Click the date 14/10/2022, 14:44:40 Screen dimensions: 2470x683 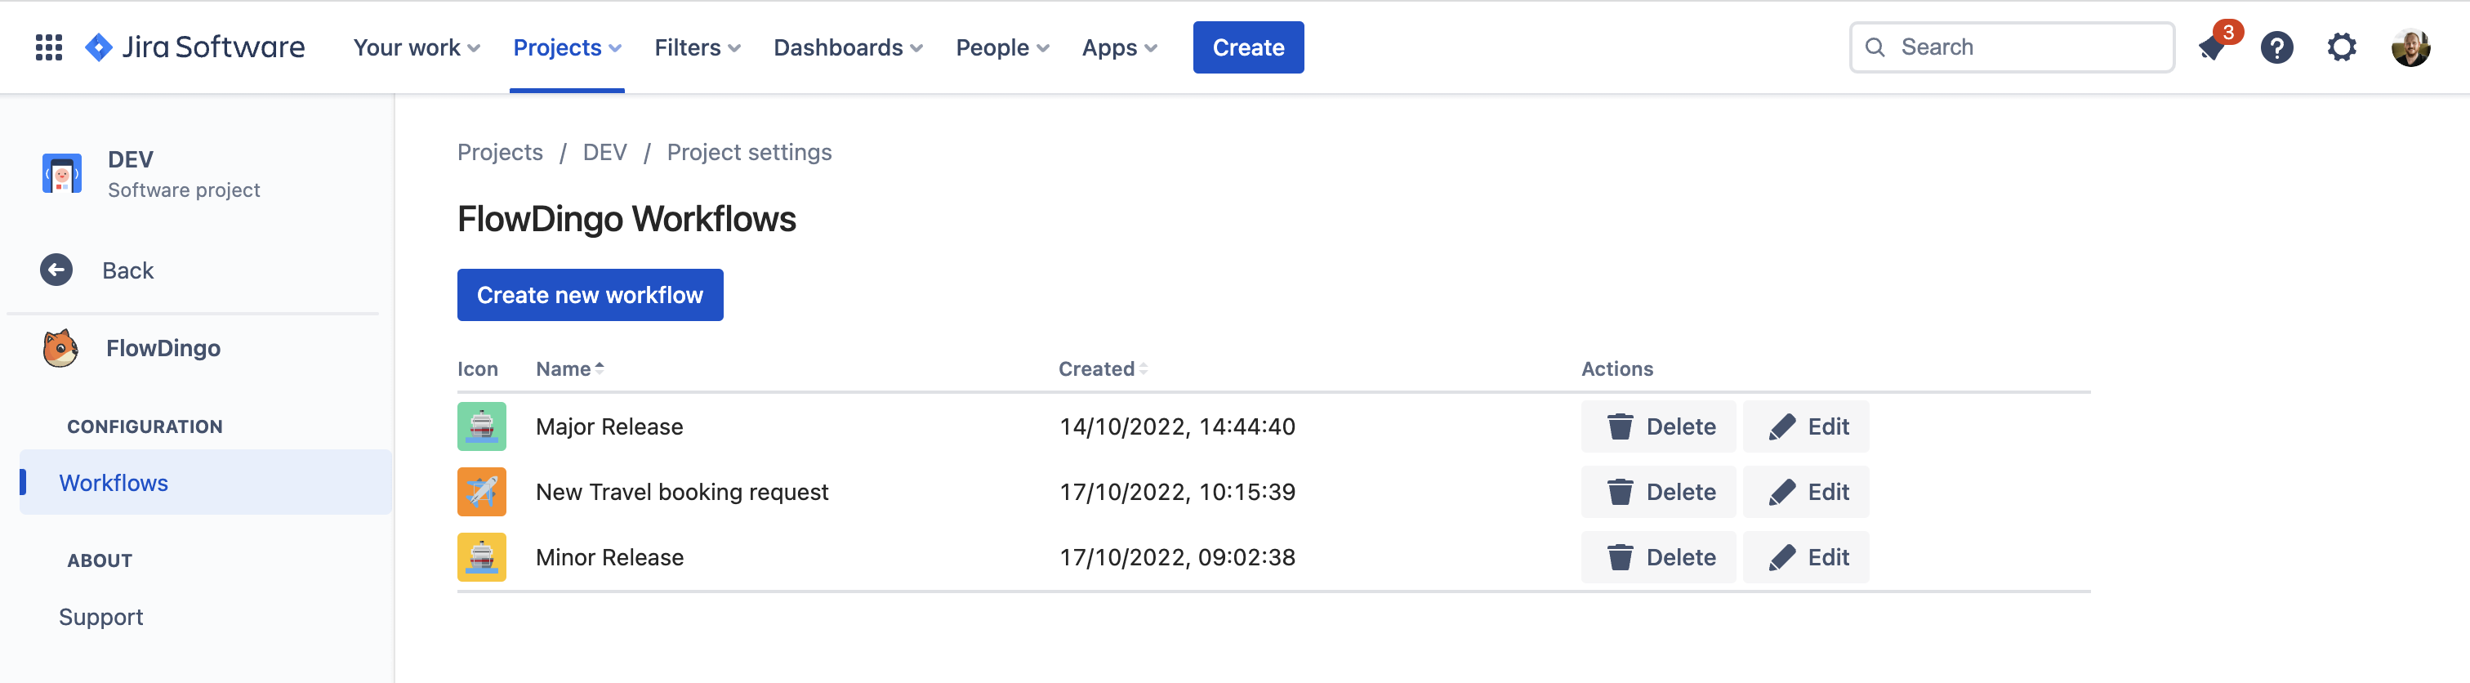[x=1178, y=426]
